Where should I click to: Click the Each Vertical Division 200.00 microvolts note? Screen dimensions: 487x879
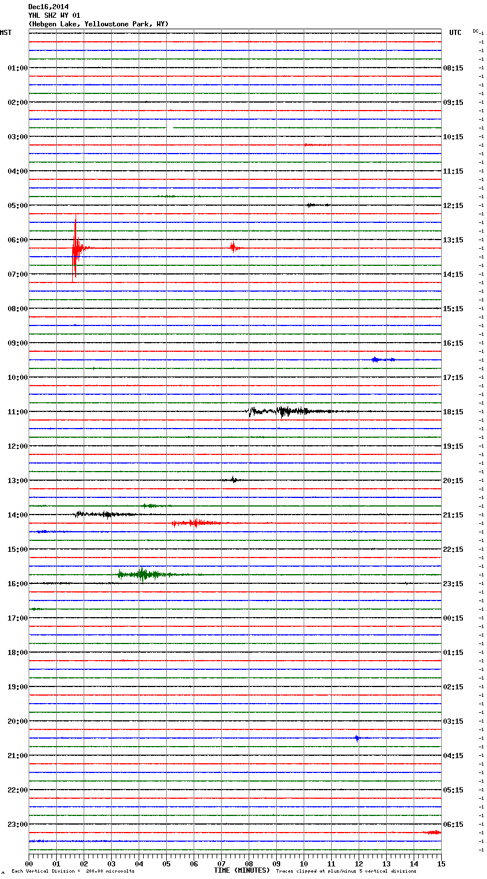73,872
